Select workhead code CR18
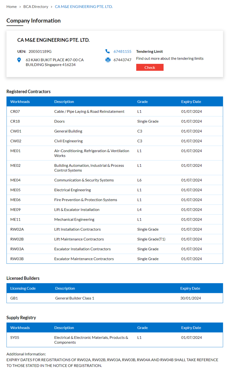Viewport: 230px width, 371px height. tap(15, 121)
